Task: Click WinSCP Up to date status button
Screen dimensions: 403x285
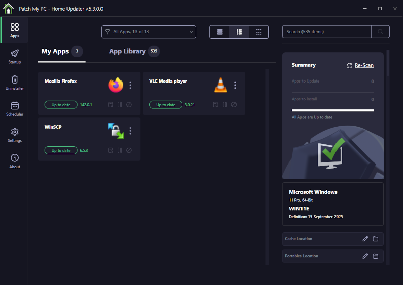Action: 61,150
